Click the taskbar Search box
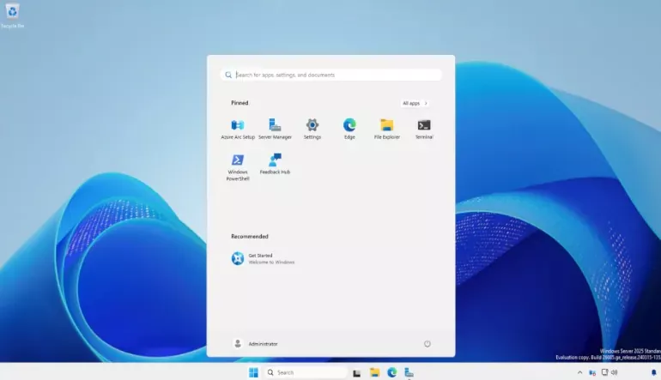 pos(306,372)
